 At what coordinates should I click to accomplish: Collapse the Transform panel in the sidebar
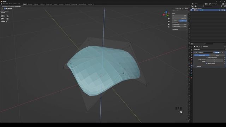tap(176, 11)
